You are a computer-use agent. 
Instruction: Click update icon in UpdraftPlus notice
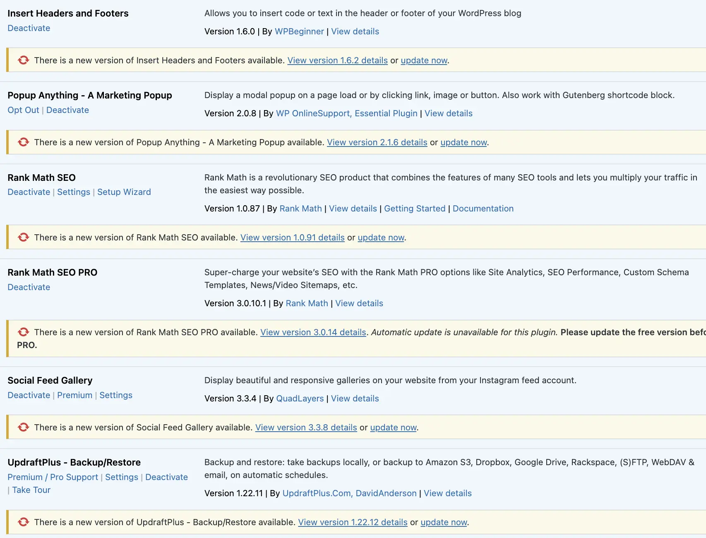click(24, 522)
